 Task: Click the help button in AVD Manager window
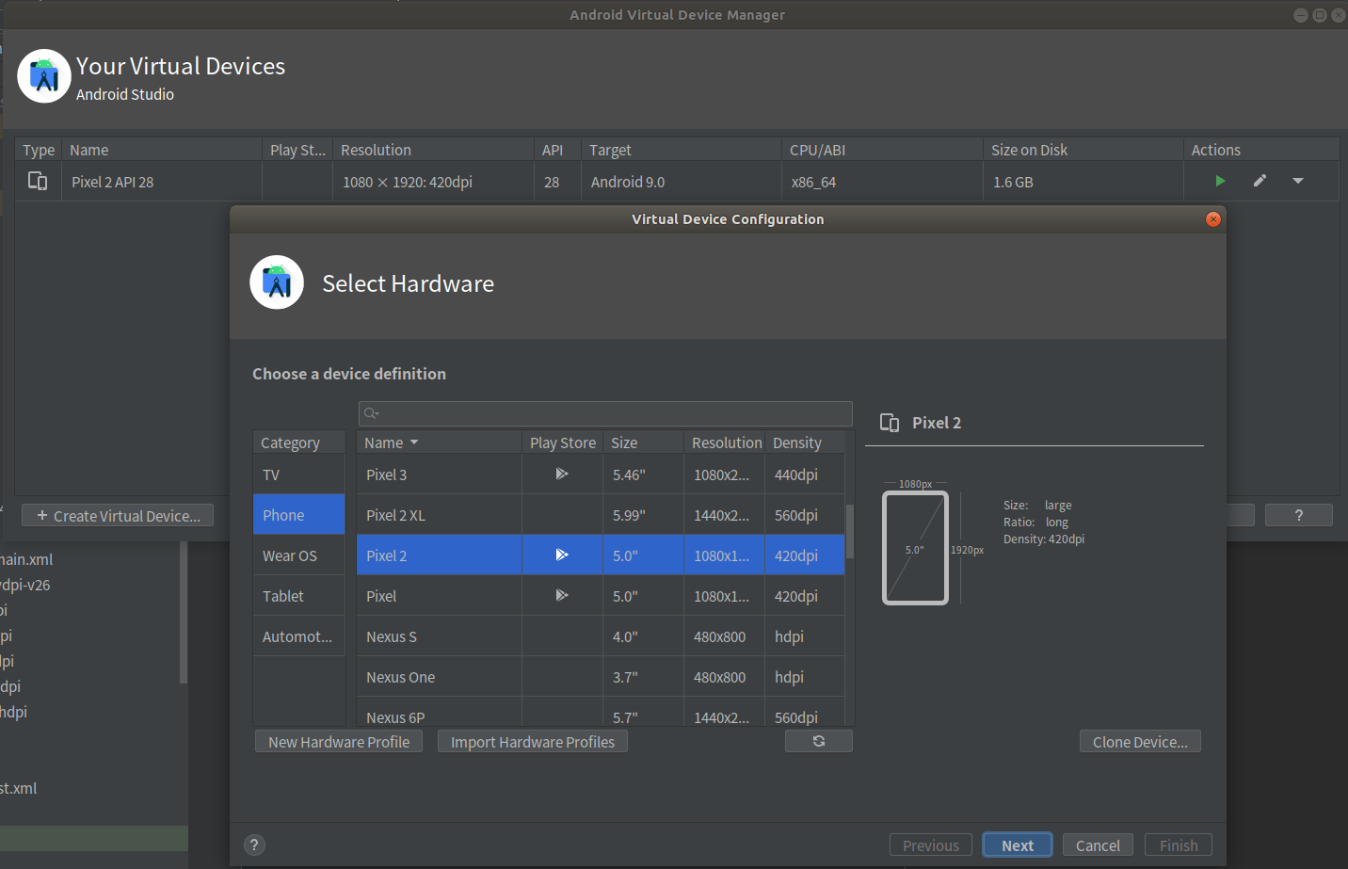tap(1299, 515)
